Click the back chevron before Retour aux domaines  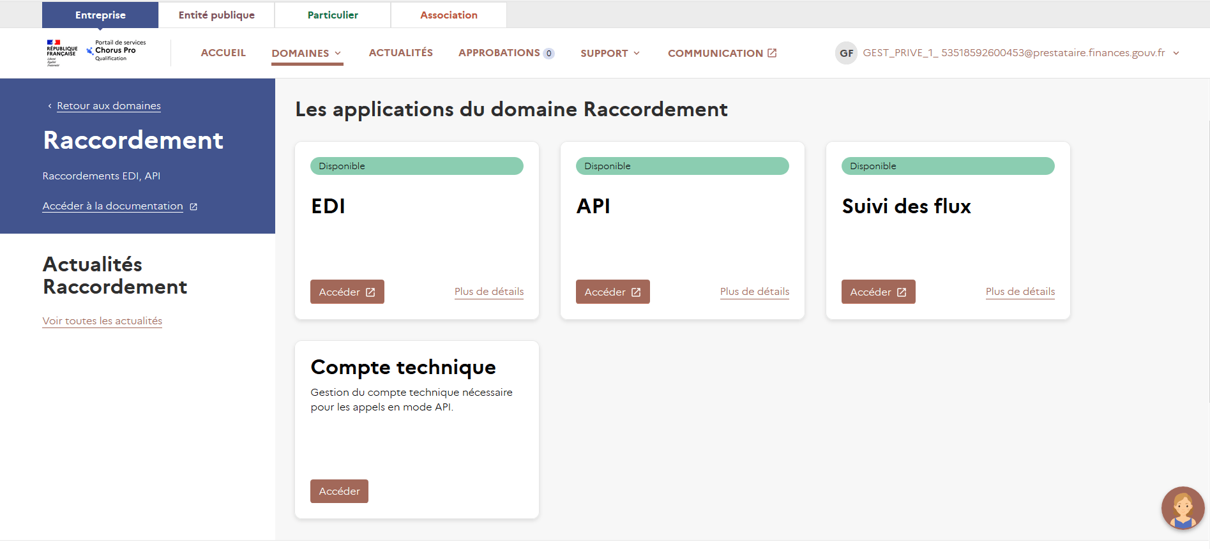coord(50,106)
